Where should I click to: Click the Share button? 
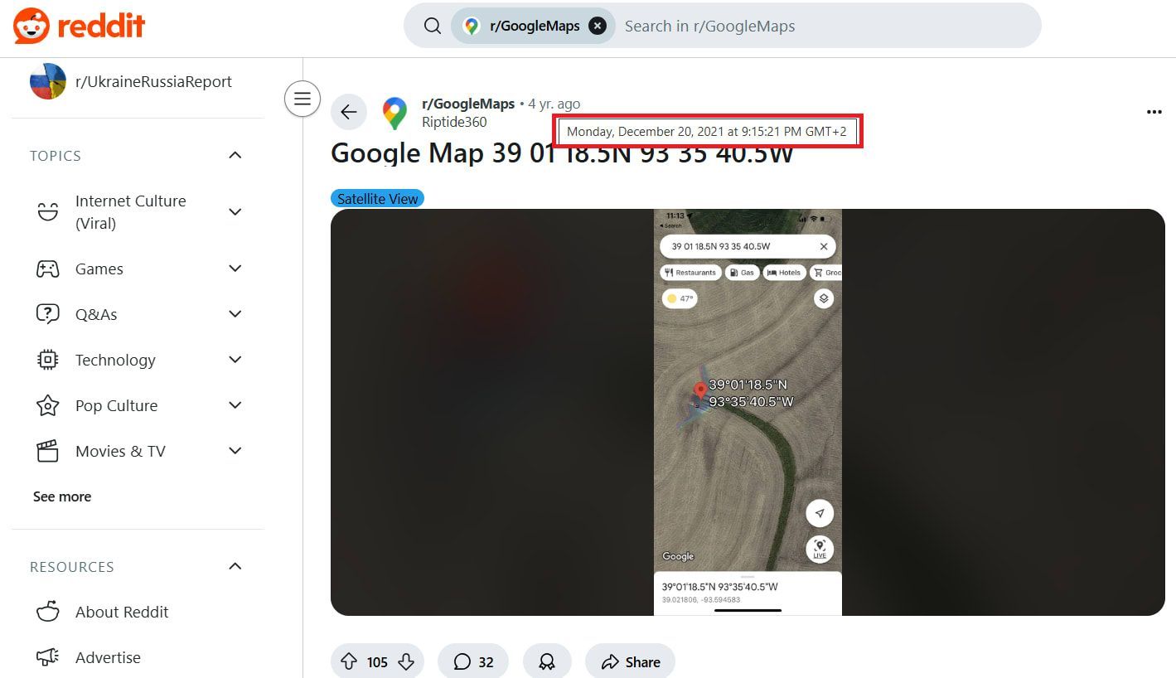[630, 661]
